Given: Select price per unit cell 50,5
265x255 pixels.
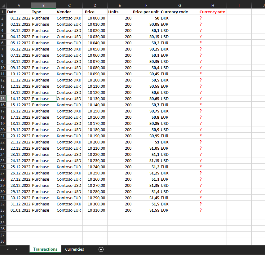Looking at the screenshot, I should pyautogui.click(x=146, y=80).
